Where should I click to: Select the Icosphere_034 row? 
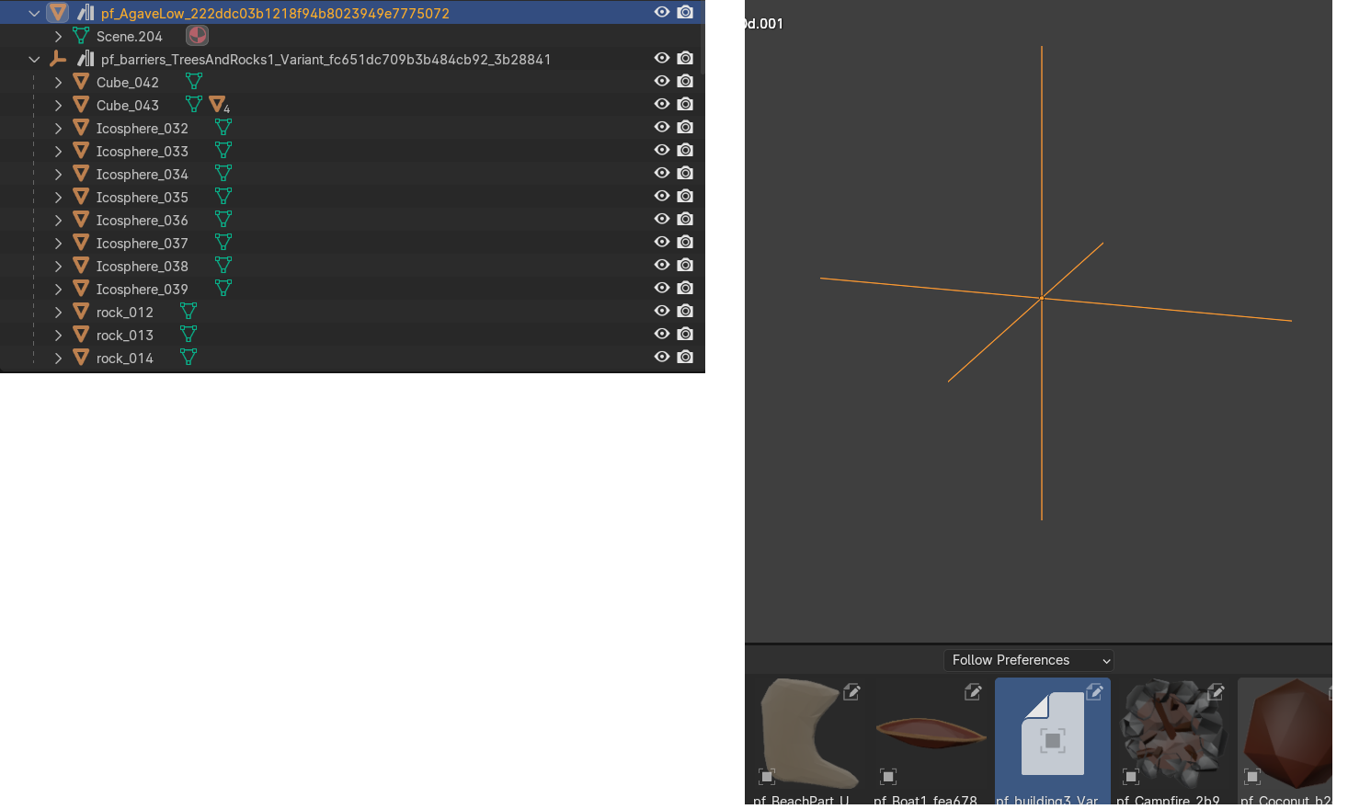point(352,174)
